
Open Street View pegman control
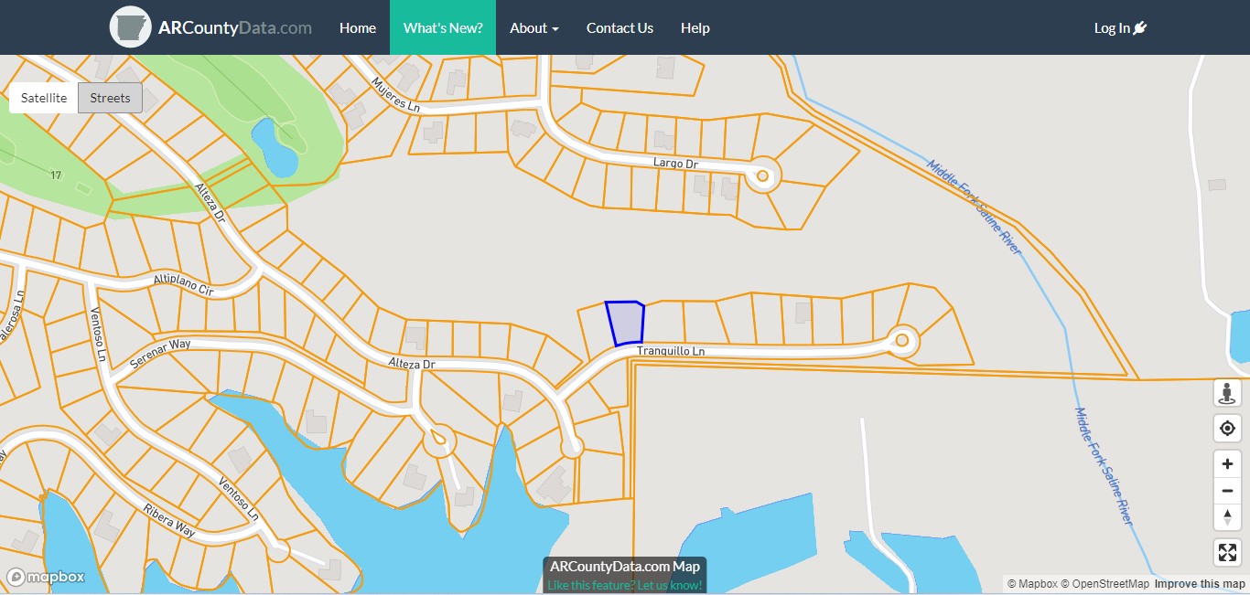(x=1227, y=393)
